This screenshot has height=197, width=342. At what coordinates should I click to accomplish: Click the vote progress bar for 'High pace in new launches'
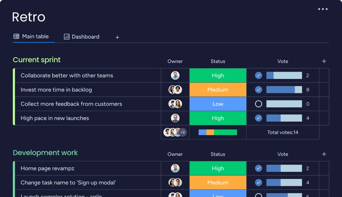point(284,118)
